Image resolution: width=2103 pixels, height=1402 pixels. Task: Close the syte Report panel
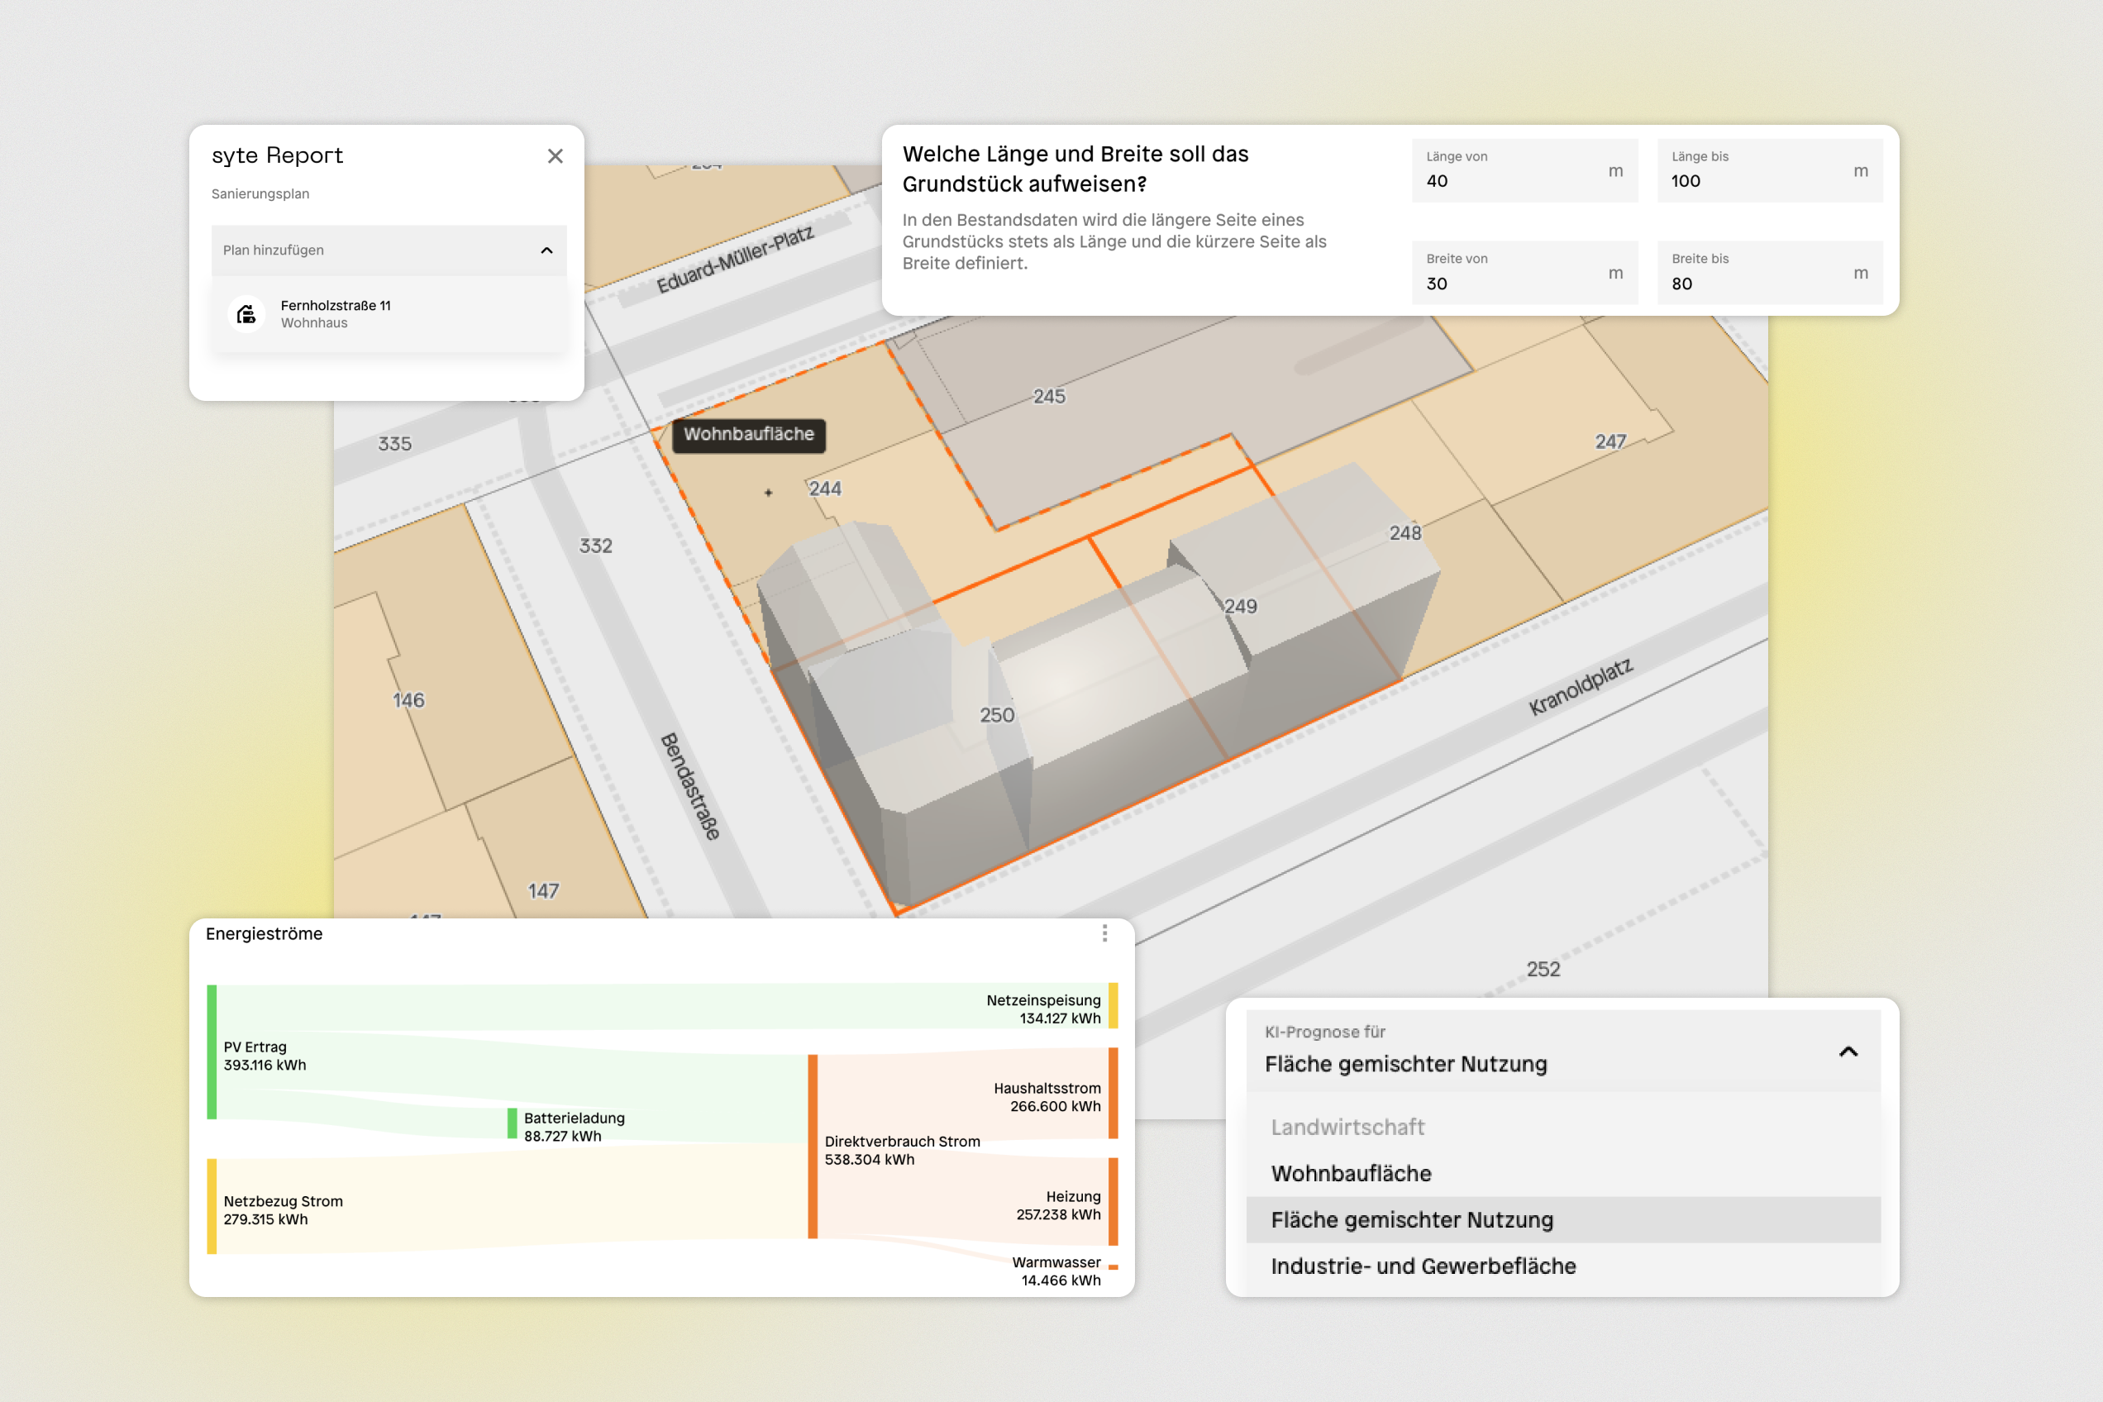coord(556,156)
